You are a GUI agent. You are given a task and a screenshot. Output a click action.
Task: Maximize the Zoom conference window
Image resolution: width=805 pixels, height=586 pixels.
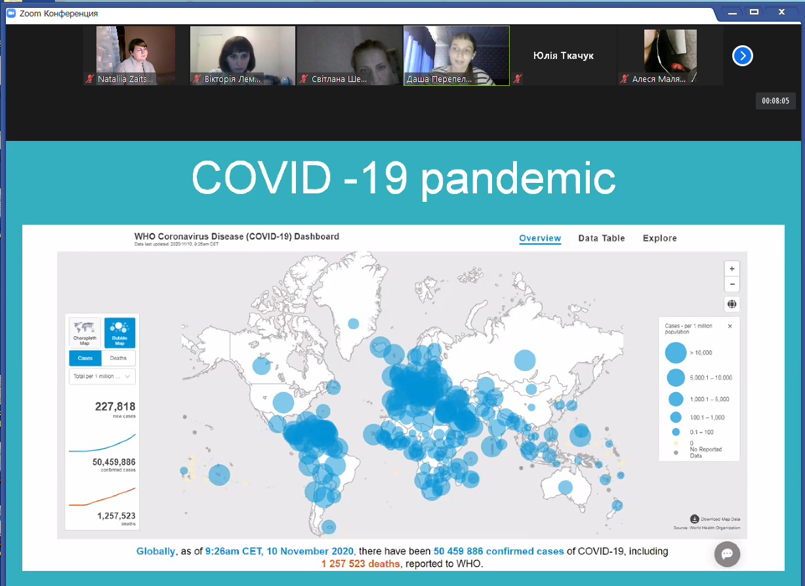coord(754,12)
